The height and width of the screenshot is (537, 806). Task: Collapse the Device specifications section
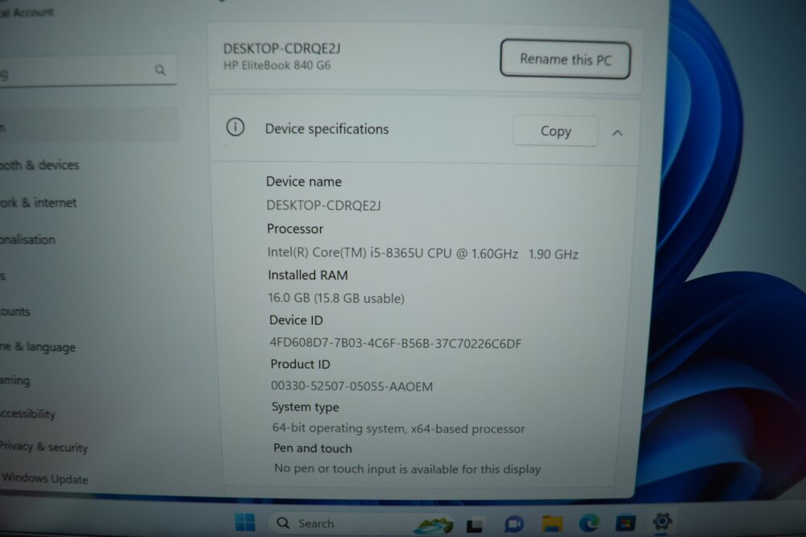(617, 133)
